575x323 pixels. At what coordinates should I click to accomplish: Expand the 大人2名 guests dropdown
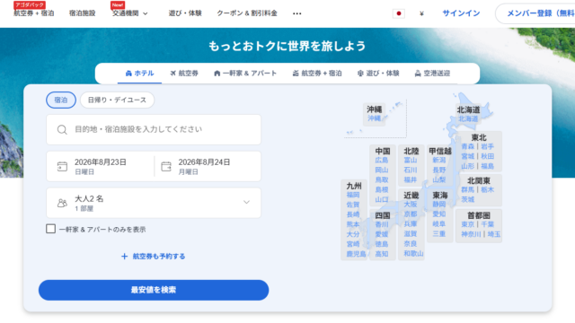coord(154,203)
